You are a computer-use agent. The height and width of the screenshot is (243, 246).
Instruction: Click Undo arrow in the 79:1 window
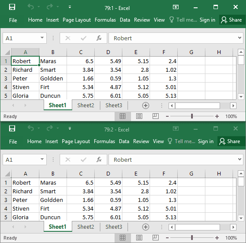click(31, 7)
